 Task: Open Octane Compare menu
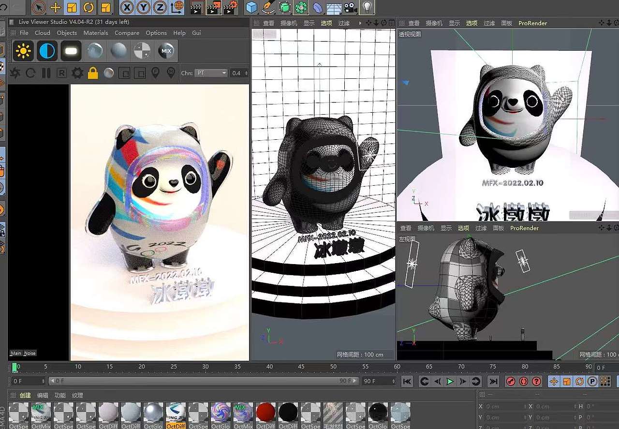127,33
